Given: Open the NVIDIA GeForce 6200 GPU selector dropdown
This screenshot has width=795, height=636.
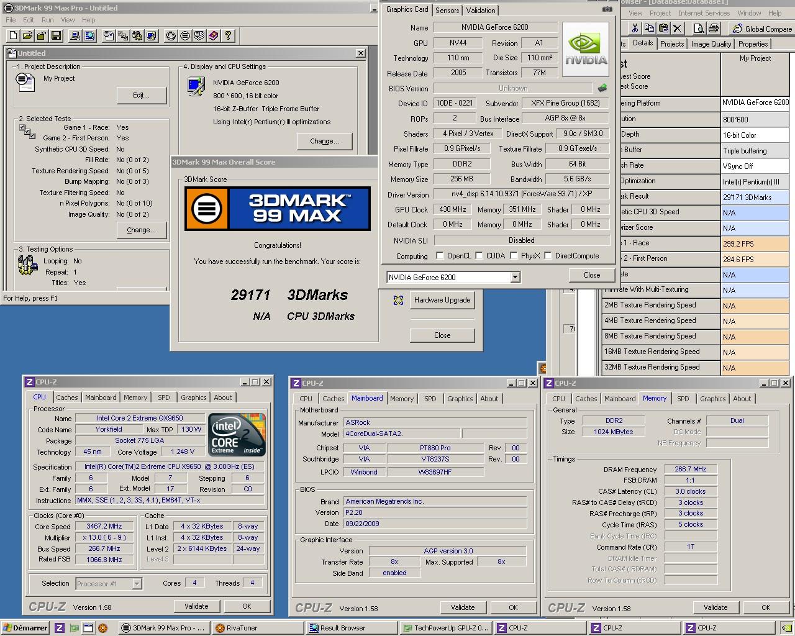Looking at the screenshot, I should pyautogui.click(x=515, y=277).
